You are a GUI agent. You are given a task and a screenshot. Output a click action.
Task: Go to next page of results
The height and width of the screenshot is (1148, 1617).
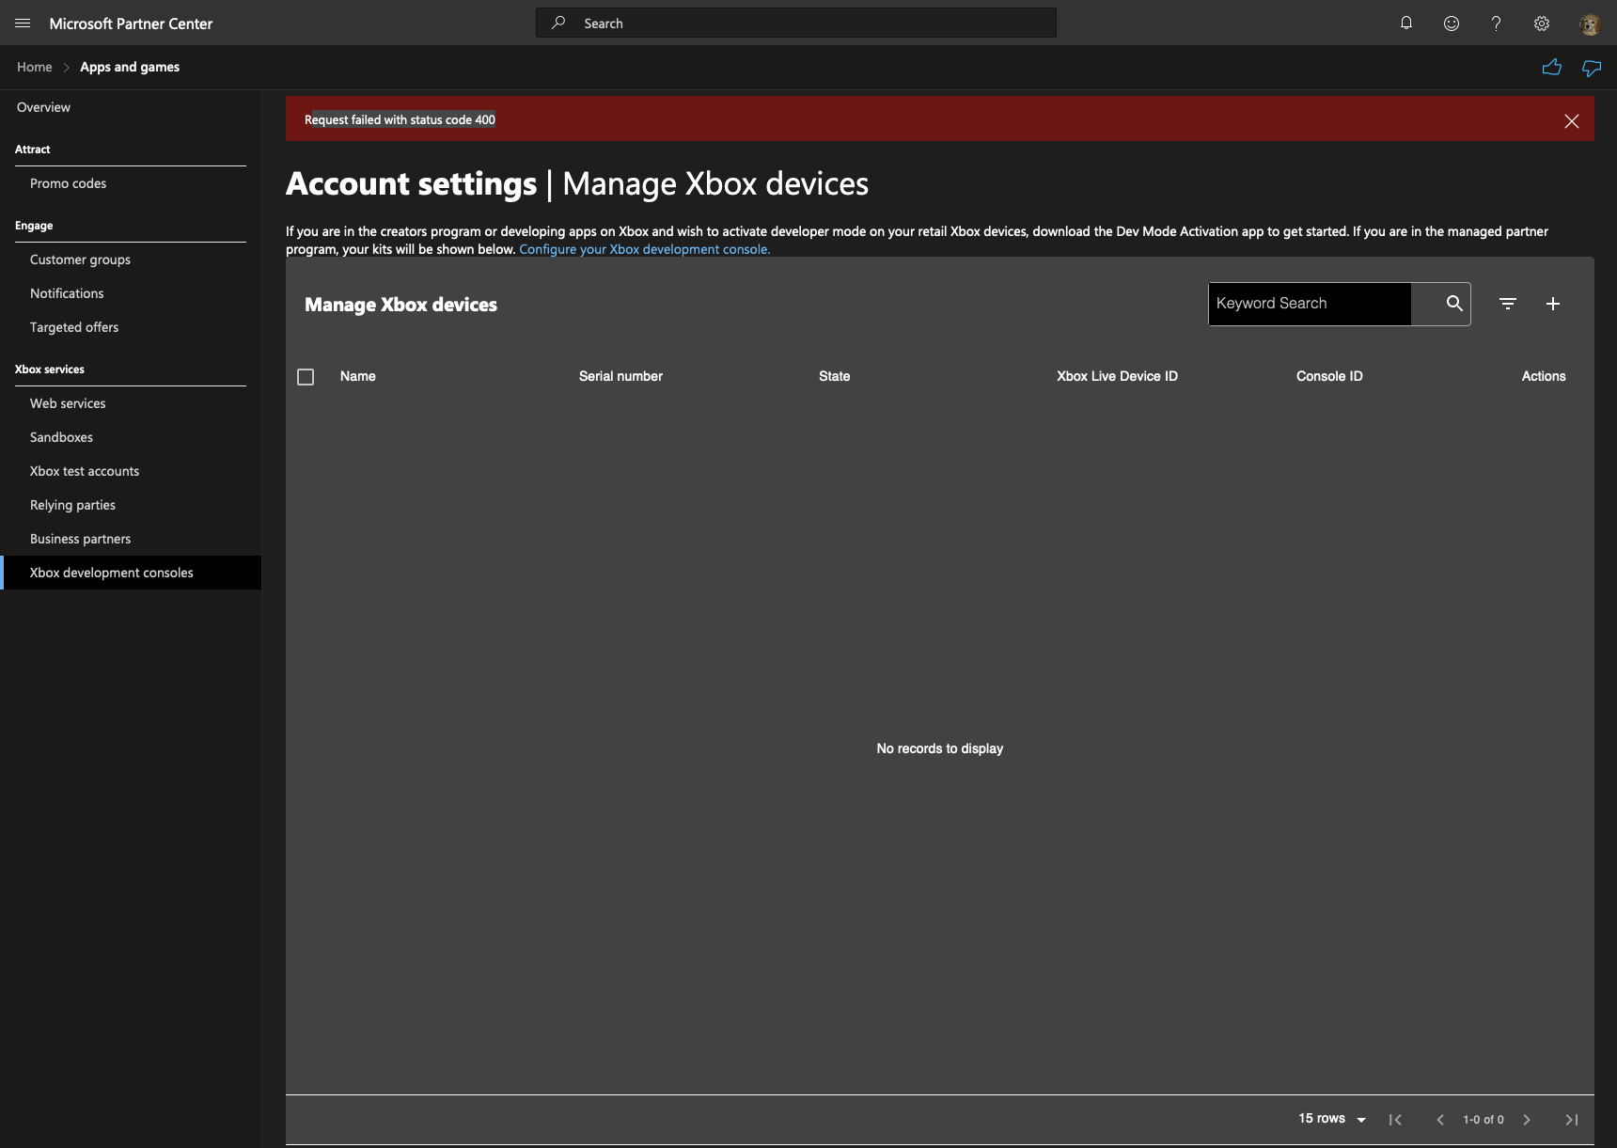click(1527, 1120)
